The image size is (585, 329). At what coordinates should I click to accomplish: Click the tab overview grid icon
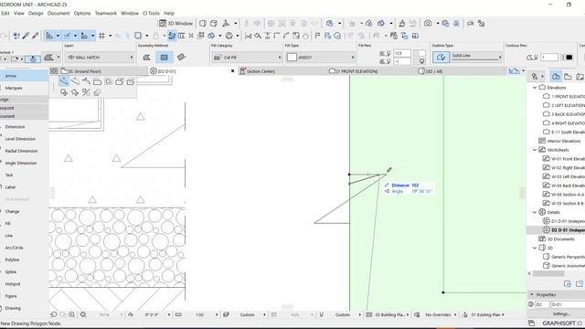tap(54, 71)
